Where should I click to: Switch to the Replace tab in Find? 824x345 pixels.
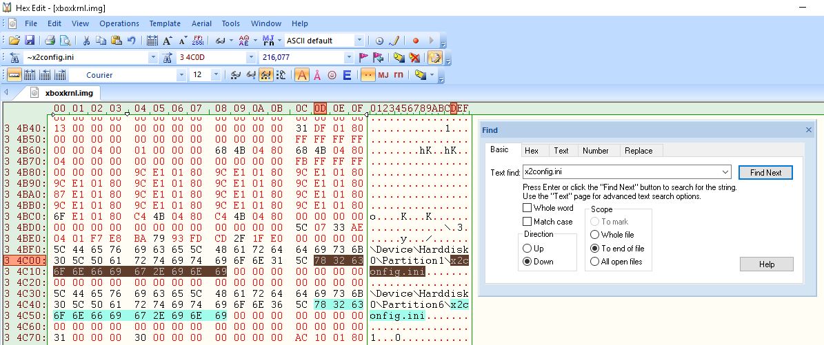click(638, 150)
